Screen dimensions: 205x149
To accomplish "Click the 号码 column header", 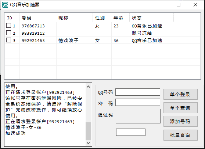I will click(x=38, y=18).
